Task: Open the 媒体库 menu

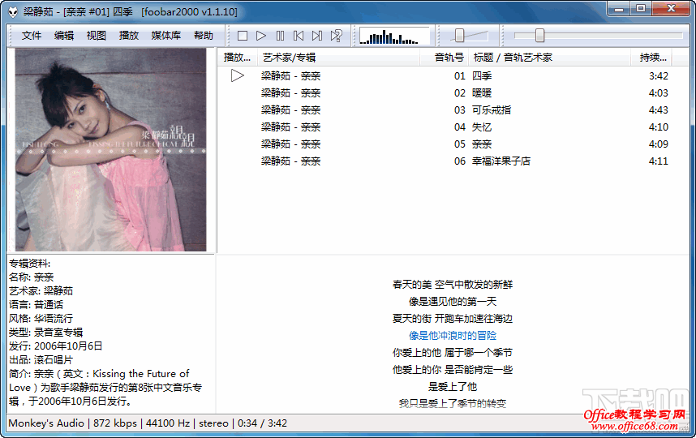Action: click(x=166, y=36)
